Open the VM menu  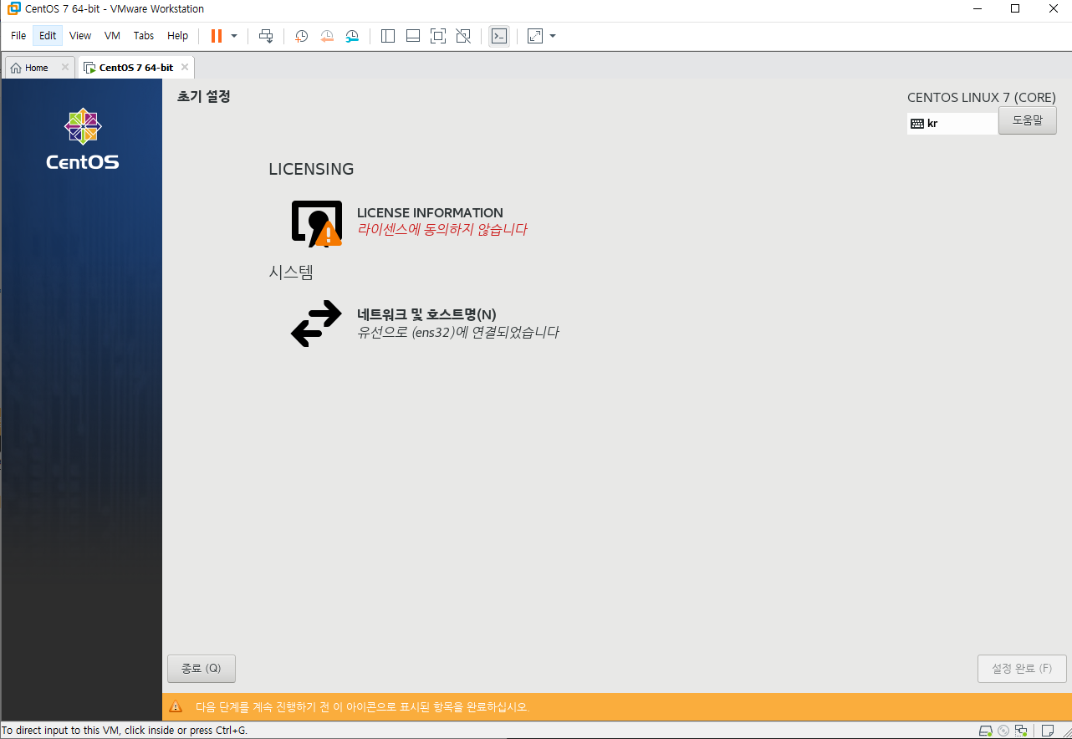[x=112, y=36]
